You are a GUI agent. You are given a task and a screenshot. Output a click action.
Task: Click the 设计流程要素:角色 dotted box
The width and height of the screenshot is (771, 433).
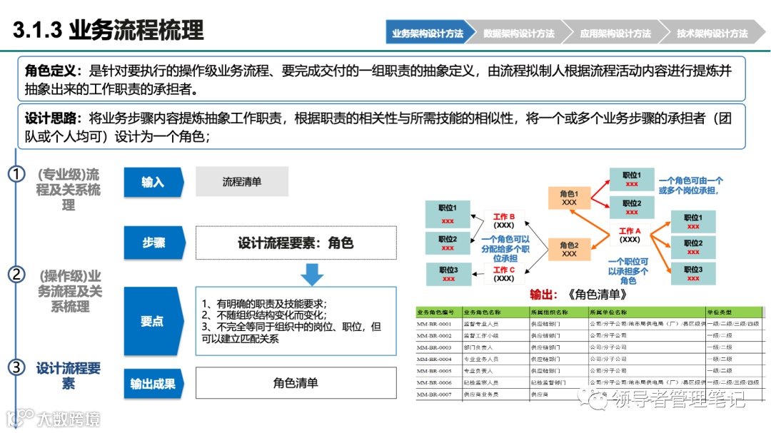pyautogui.click(x=296, y=243)
